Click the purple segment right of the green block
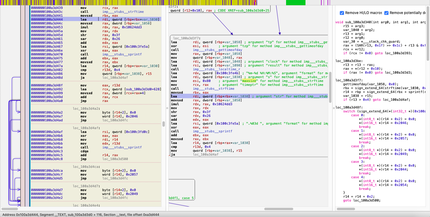 tap(322, 2)
